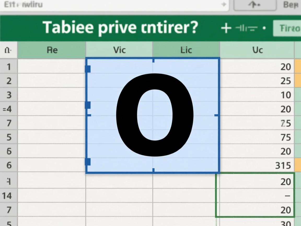301x226 pixels.
Task: Click the Bep button at top right
Action: (x=291, y=5)
